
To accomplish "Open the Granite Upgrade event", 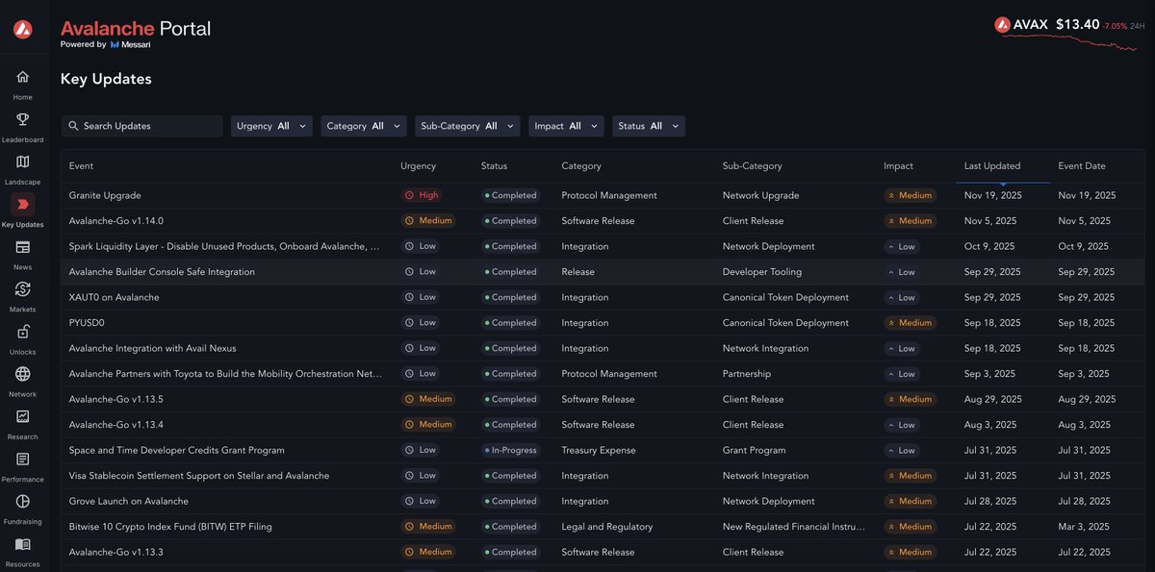I will tap(105, 195).
